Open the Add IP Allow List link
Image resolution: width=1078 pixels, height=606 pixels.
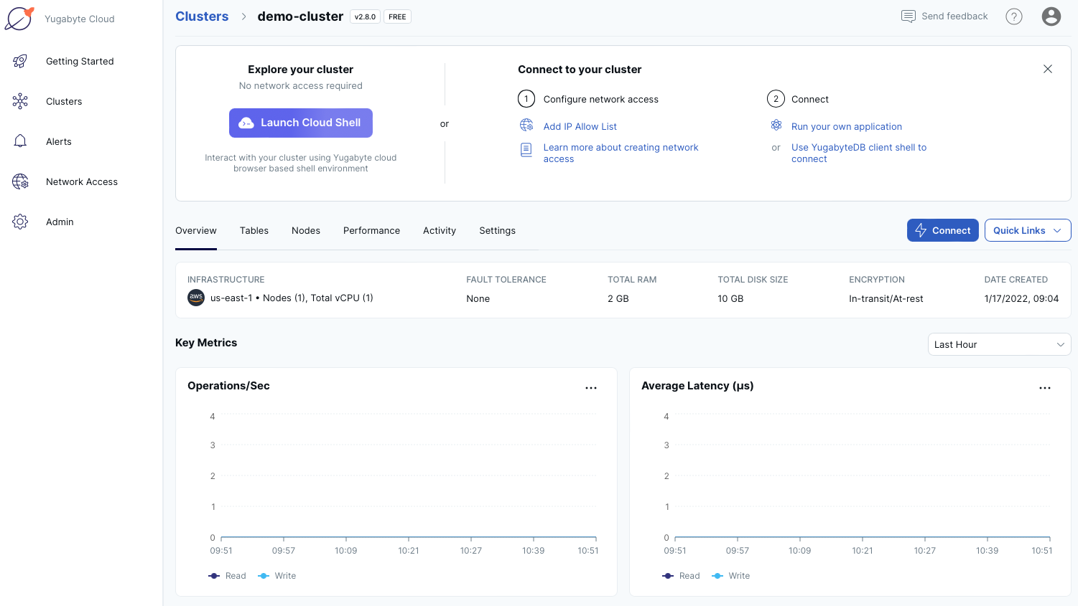(580, 126)
